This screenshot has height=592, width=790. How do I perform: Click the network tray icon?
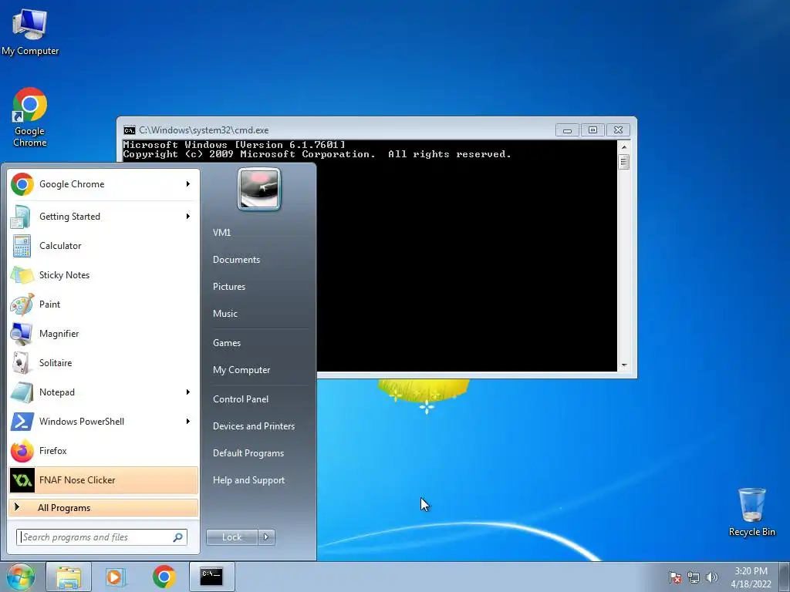[694, 577]
